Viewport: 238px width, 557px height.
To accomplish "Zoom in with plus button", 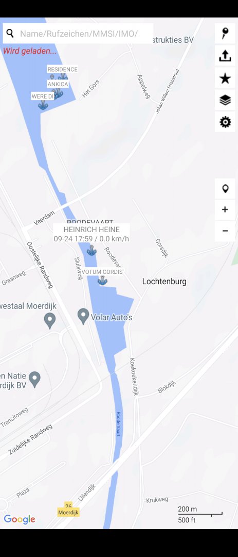I will [225, 209].
